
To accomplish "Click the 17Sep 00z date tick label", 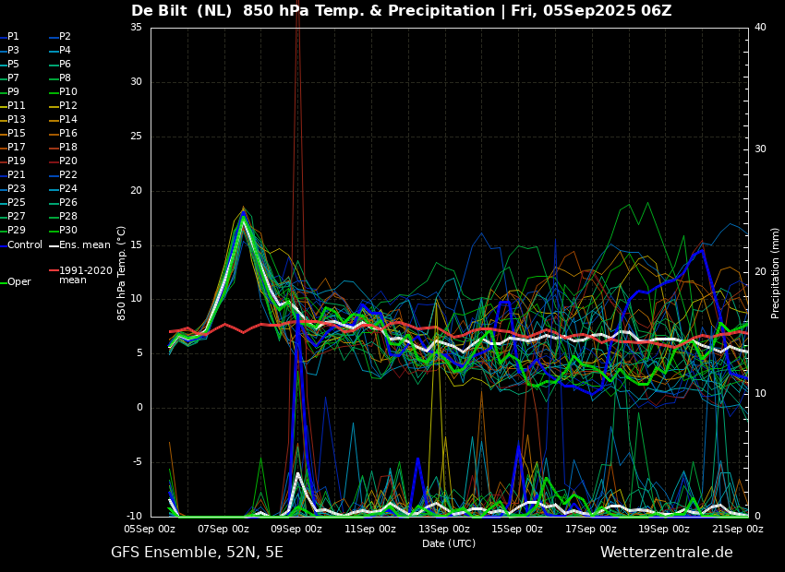I will (x=591, y=529).
